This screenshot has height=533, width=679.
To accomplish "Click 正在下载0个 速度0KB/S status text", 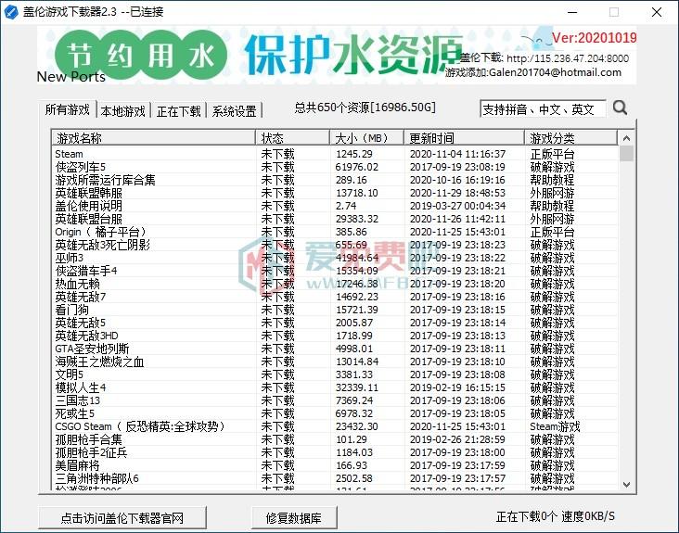I will [x=555, y=516].
